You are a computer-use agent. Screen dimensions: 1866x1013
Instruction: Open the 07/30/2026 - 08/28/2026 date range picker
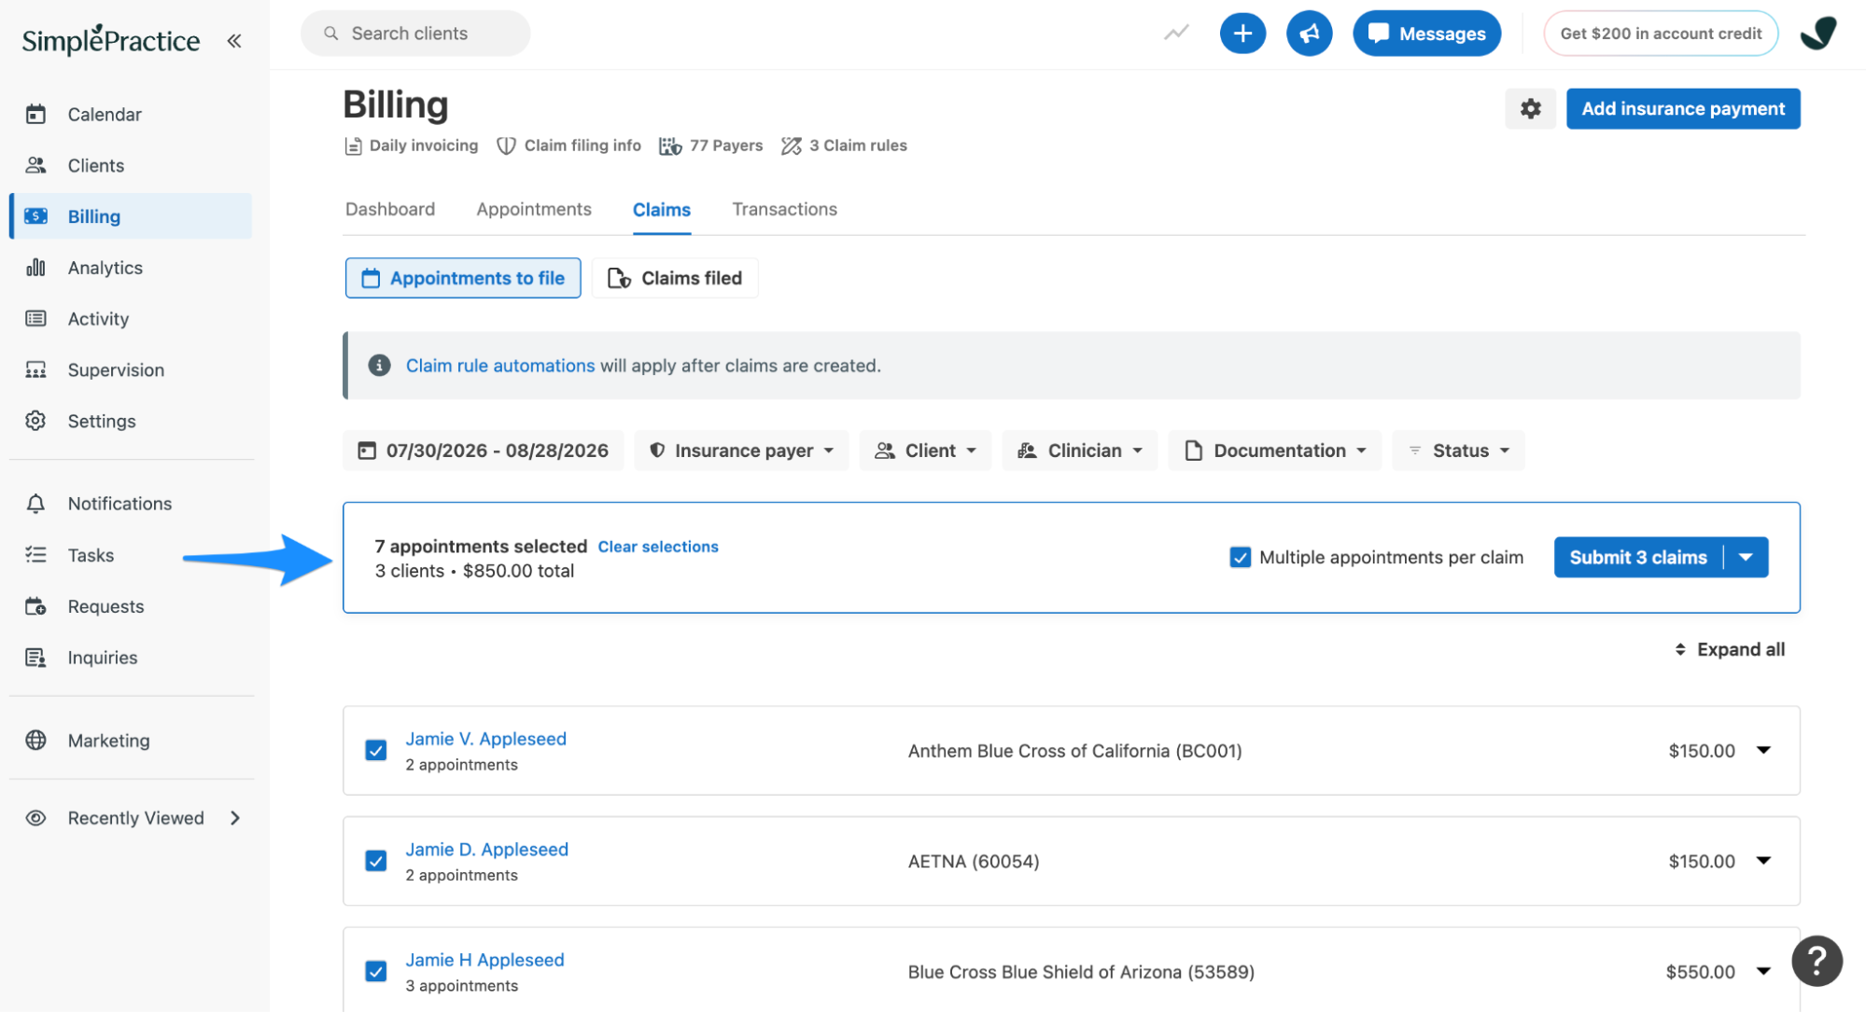(x=484, y=451)
